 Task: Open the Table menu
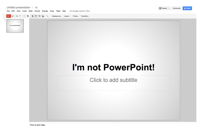(x=58, y=11)
